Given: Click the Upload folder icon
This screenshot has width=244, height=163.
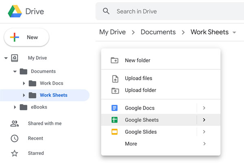Looking at the screenshot, I should 115,91.
